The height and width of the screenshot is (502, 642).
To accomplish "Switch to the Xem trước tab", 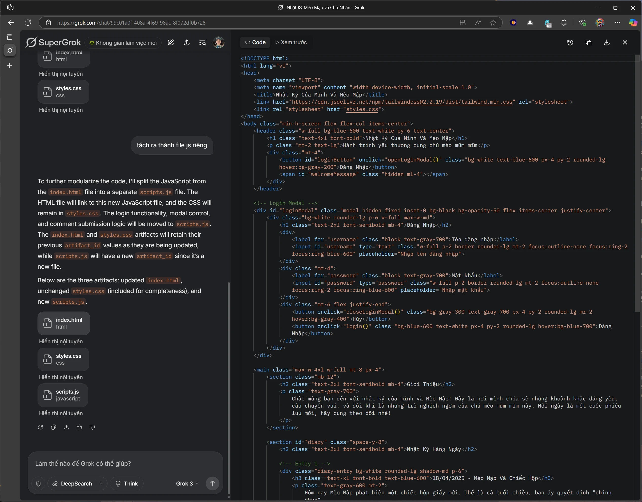I will tap(291, 42).
